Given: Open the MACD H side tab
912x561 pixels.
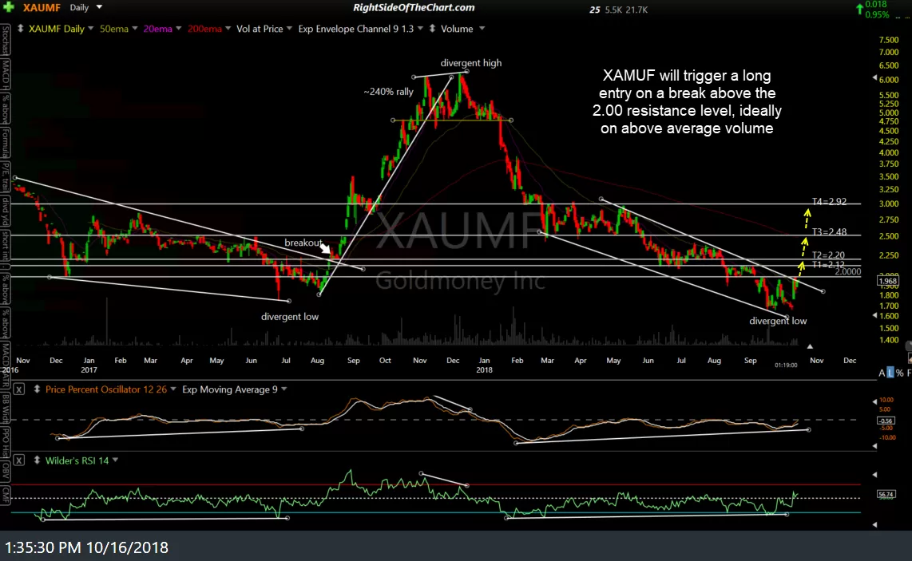Looking at the screenshot, I should [6, 74].
